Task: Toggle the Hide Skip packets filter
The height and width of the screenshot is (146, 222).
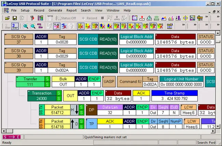Action: [x=117, y=26]
